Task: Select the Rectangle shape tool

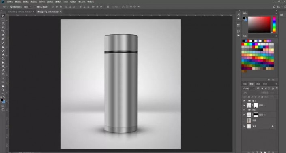Action: pyautogui.click(x=3, y=82)
